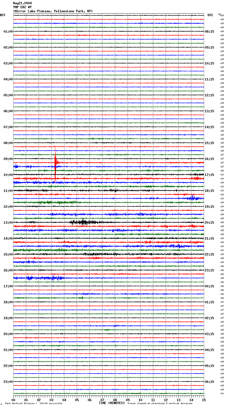Click the date text May21,2004
The image size is (225, 407).
[22, 3]
